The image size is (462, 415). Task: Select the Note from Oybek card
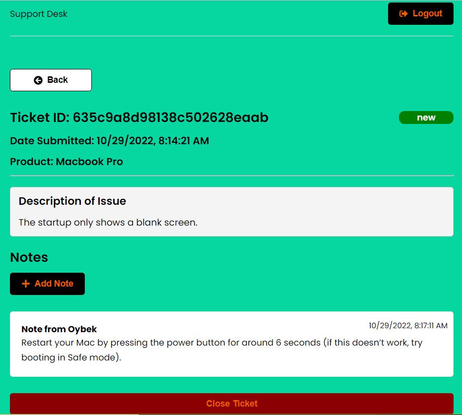tap(231, 344)
